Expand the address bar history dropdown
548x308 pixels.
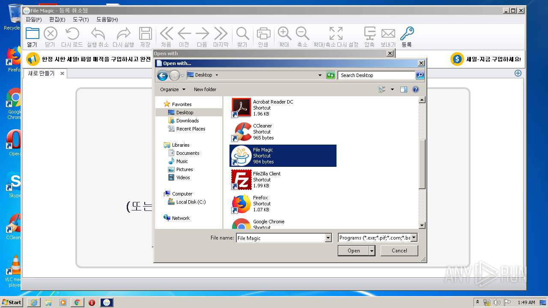point(320,75)
